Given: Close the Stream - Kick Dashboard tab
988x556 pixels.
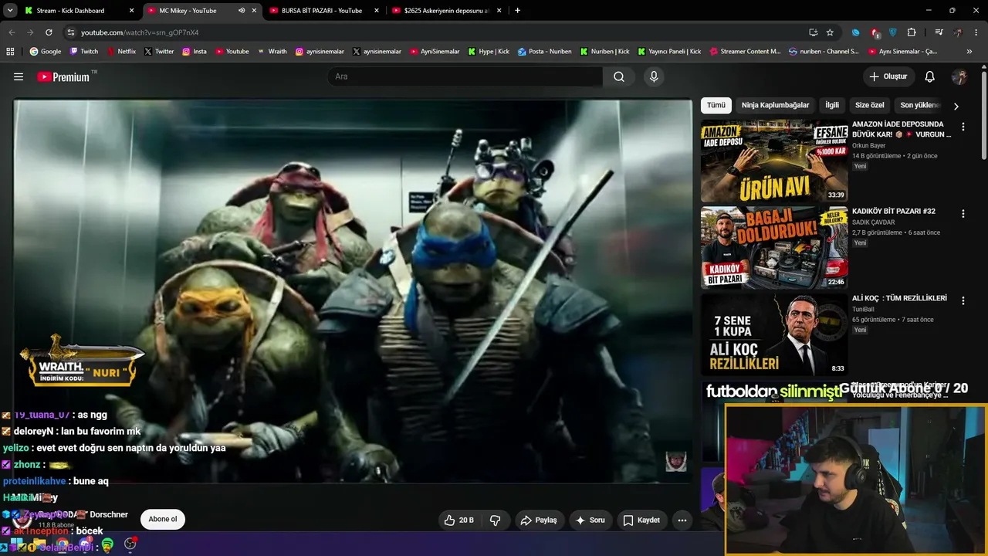Looking at the screenshot, I should click(131, 11).
